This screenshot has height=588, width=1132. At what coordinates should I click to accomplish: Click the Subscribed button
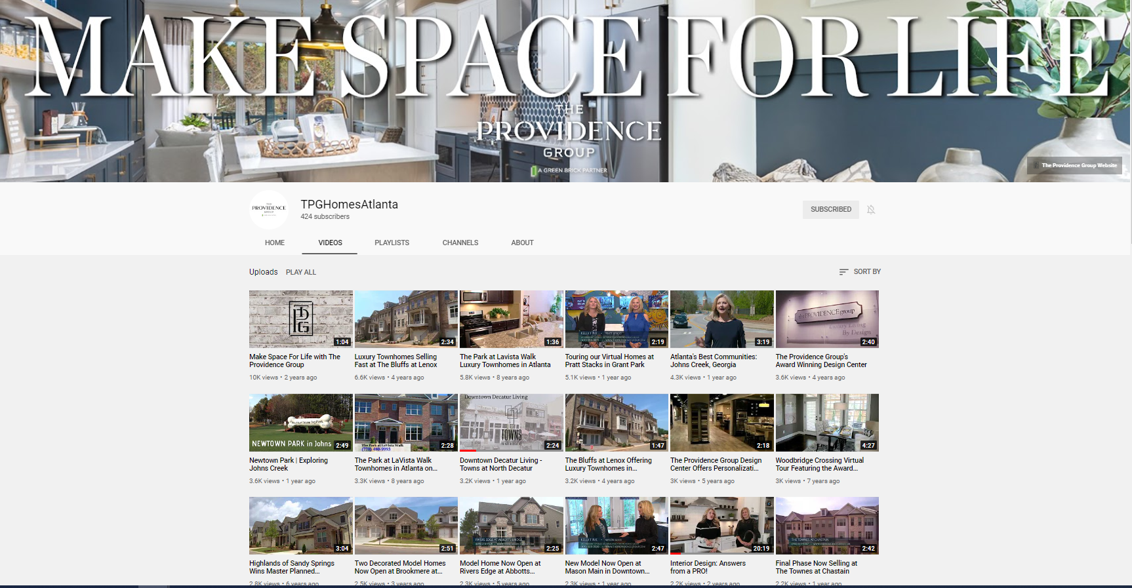tap(830, 209)
